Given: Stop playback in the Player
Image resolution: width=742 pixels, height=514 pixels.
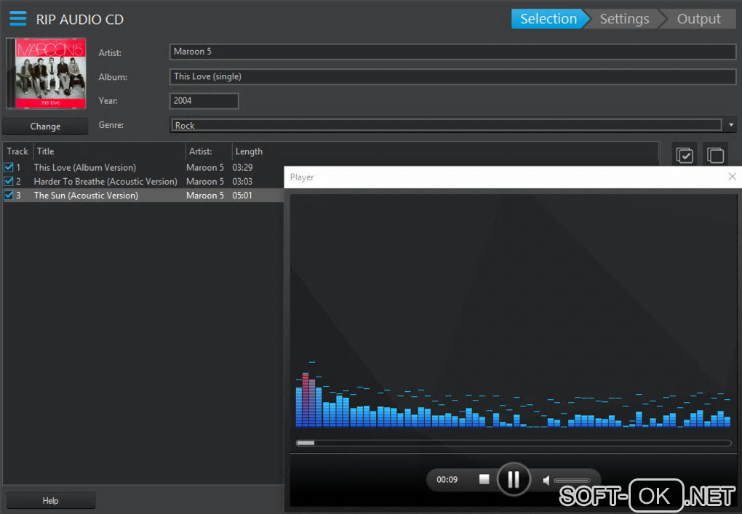Looking at the screenshot, I should (x=484, y=479).
